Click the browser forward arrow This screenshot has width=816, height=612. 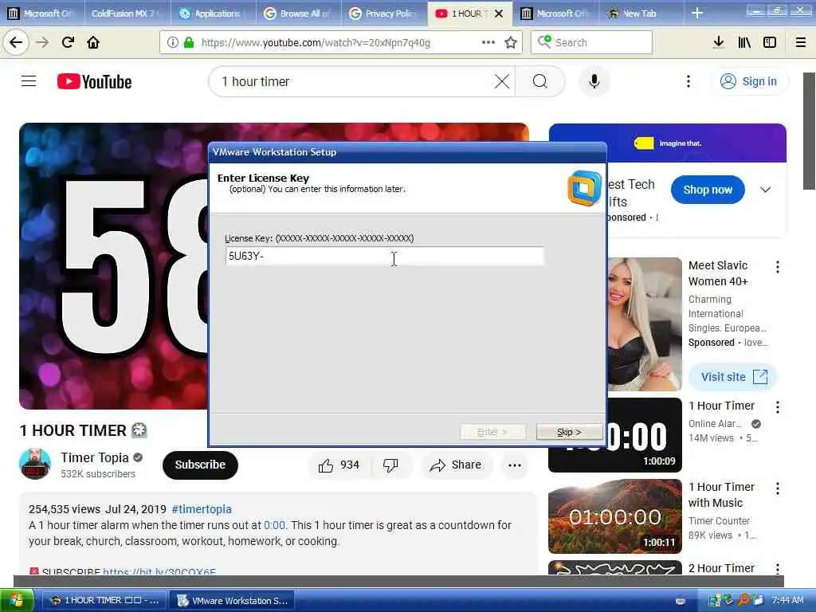(x=42, y=42)
